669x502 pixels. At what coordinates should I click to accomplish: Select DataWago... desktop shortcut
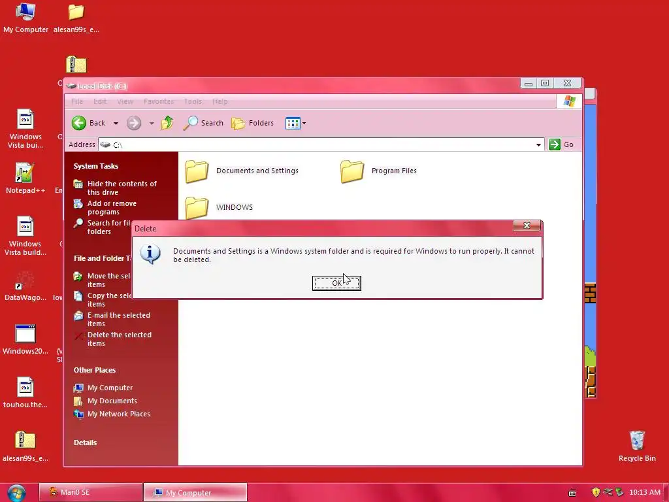tap(25, 286)
